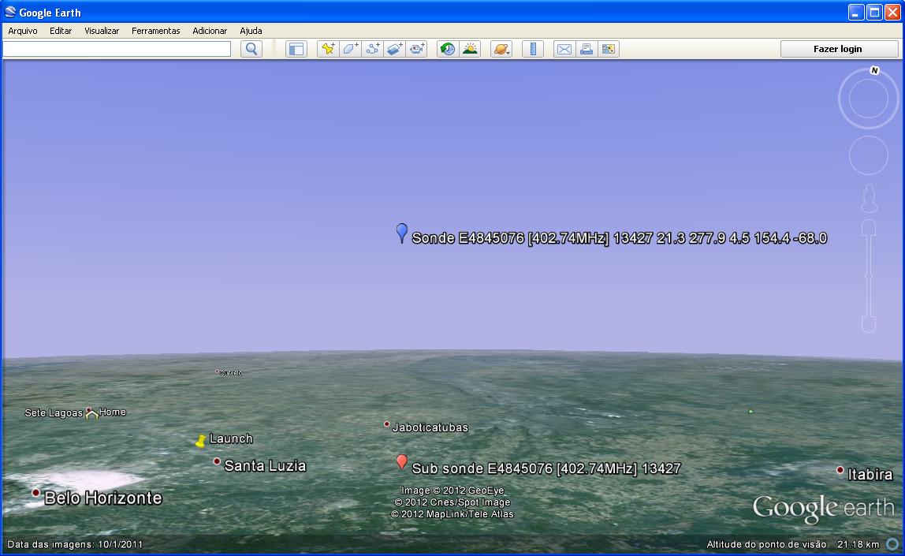The image size is (905, 556).
Task: Click the Sub sonde E4845076 label text
Action: point(546,468)
